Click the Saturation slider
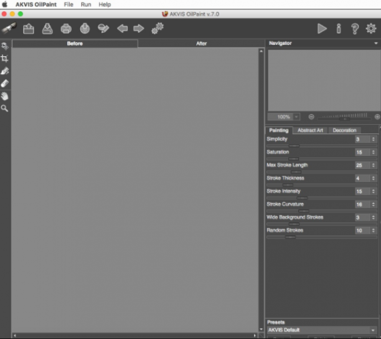 322,159
